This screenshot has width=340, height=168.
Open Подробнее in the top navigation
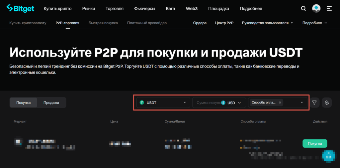pos(251,9)
